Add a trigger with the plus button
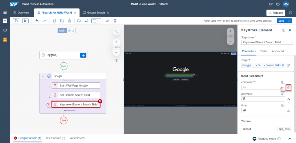 83,55
